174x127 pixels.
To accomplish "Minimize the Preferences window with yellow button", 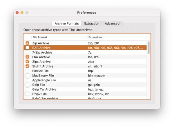I will [22, 13].
